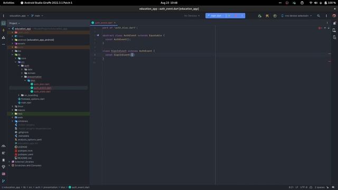Image resolution: width=338 pixels, height=190 pixels.
Task: Open the main.dart run configuration dropdown
Action: [215, 16]
